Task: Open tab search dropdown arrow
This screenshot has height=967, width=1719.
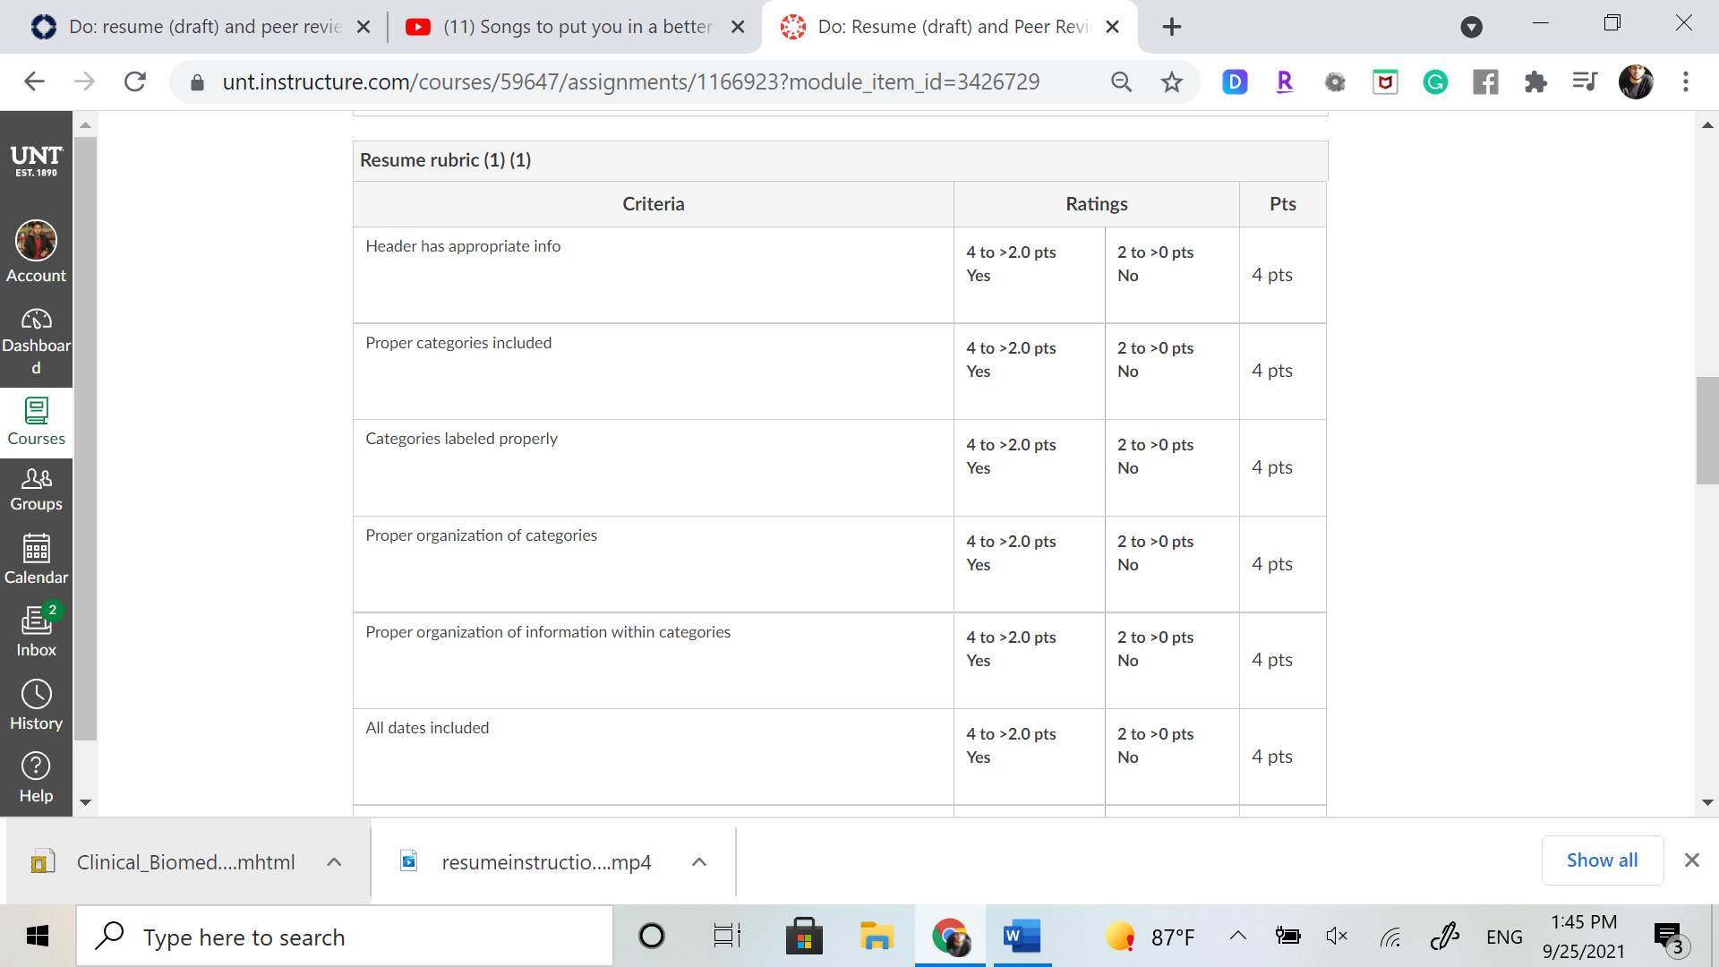Action: pos(1471,27)
